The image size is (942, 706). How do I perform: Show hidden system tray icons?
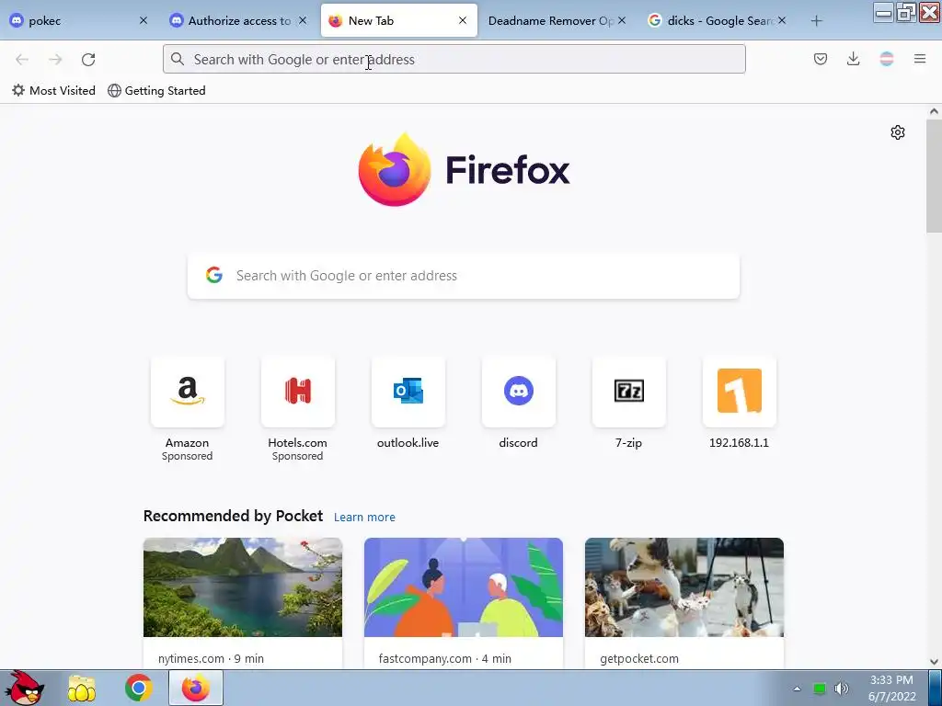[798, 689]
